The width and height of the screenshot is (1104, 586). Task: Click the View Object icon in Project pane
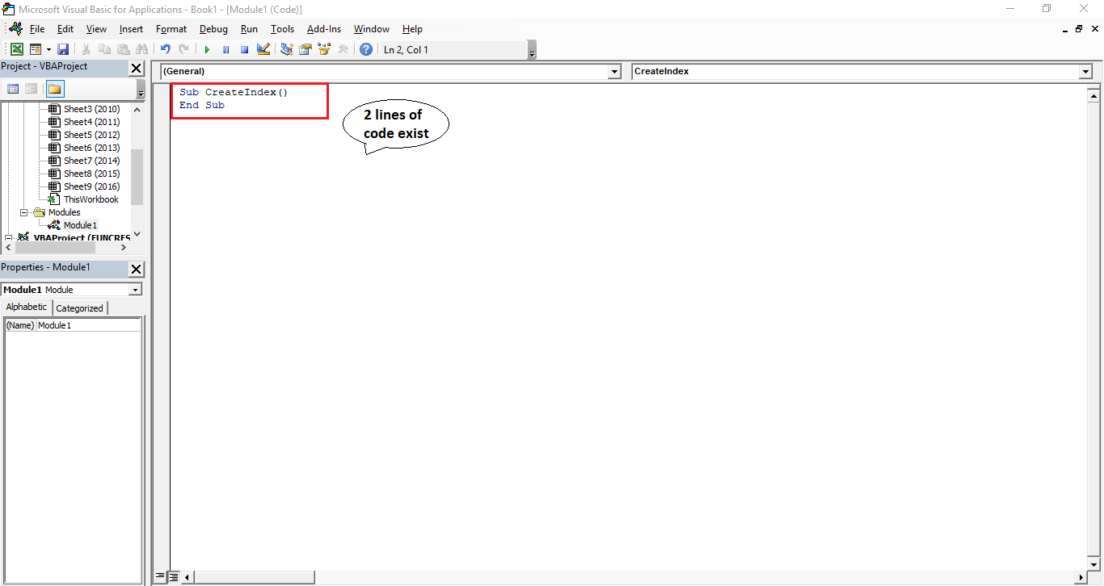click(32, 89)
